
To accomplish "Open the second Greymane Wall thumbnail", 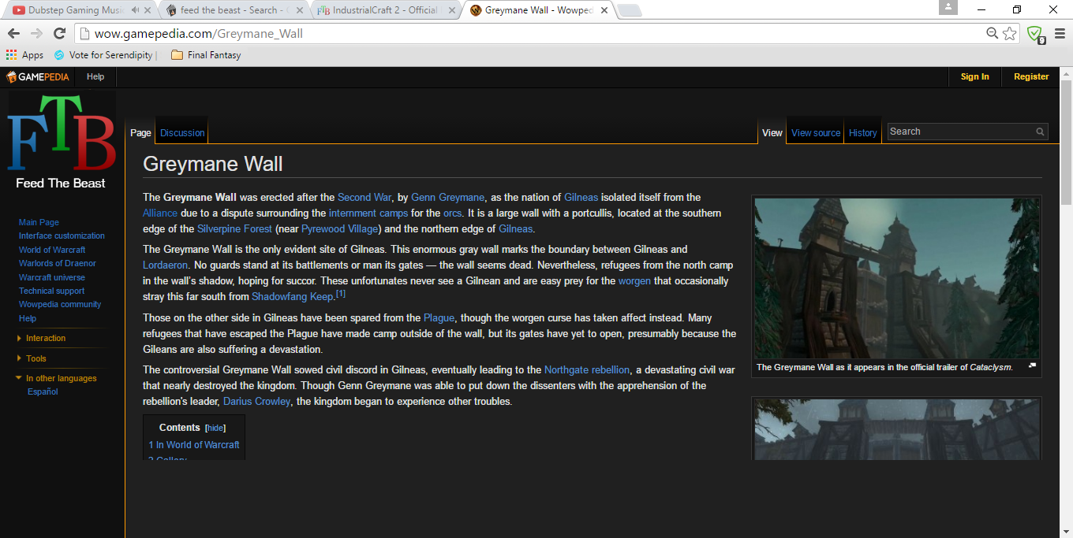I will [x=896, y=429].
